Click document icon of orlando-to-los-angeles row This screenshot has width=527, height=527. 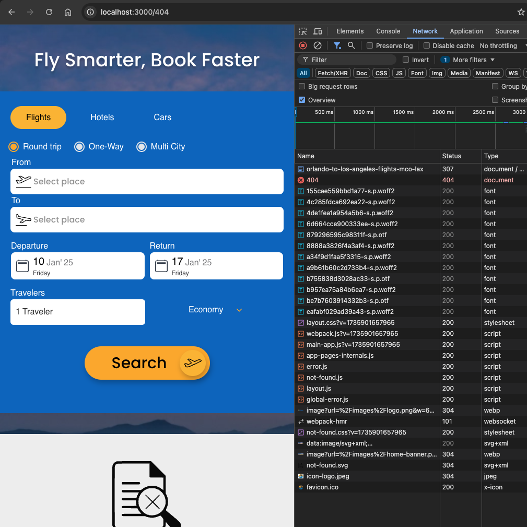(x=301, y=169)
